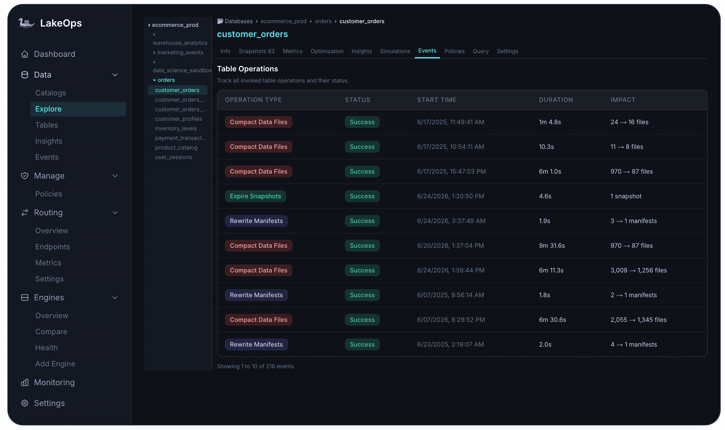
Task: Click the Routing arrows icon
Action: click(25, 213)
